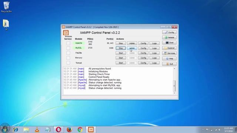Open FileZilla Logs menu

pyautogui.click(x=154, y=53)
